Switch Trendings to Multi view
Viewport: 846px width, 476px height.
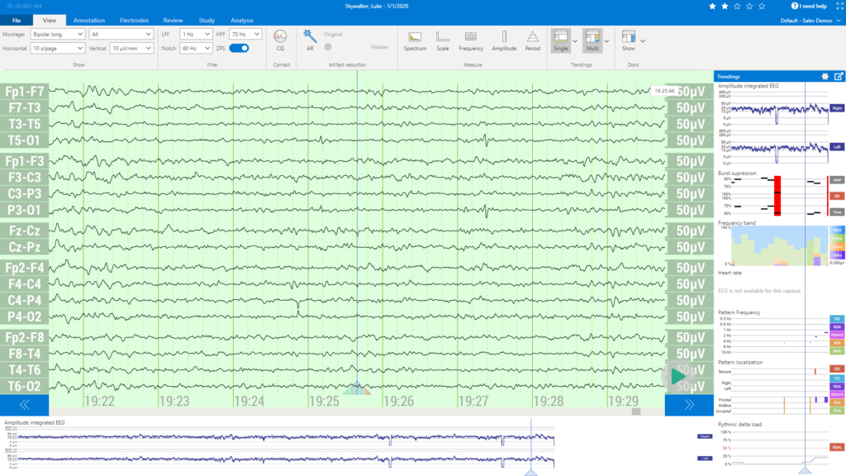pyautogui.click(x=592, y=40)
